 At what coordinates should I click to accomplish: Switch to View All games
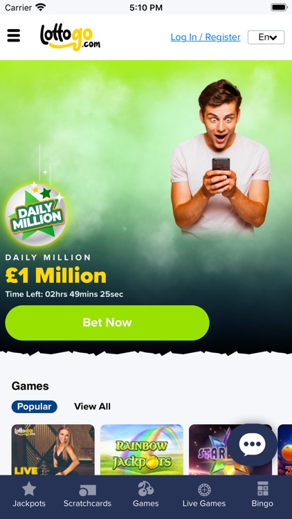(x=92, y=406)
